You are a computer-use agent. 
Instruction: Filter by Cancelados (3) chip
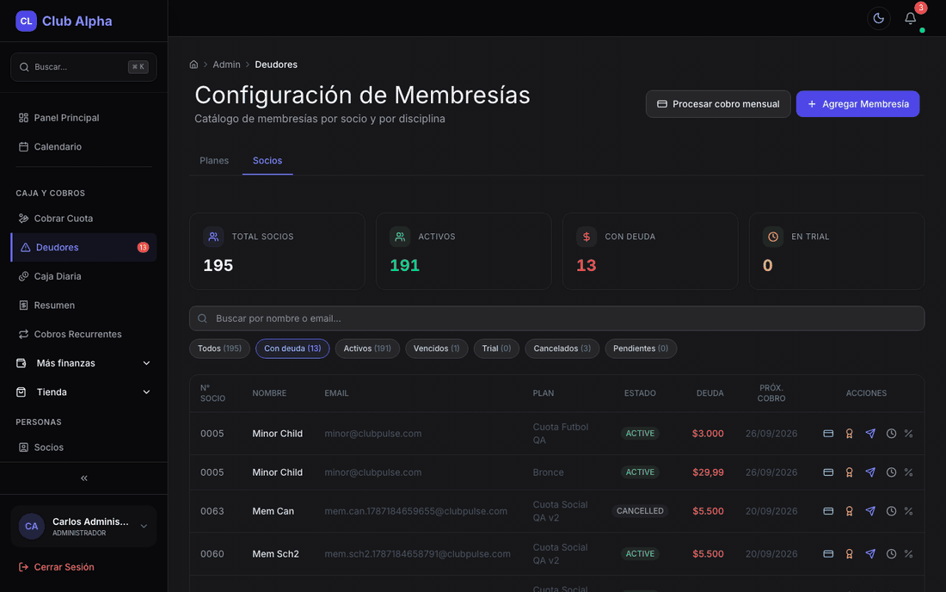pos(562,348)
